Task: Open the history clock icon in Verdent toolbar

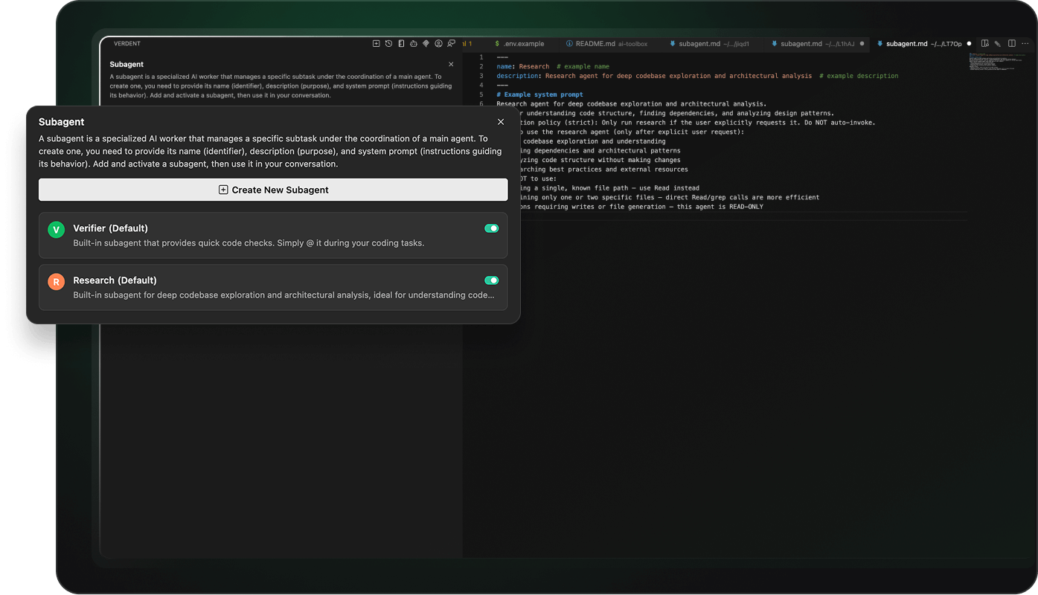Action: [x=388, y=44]
